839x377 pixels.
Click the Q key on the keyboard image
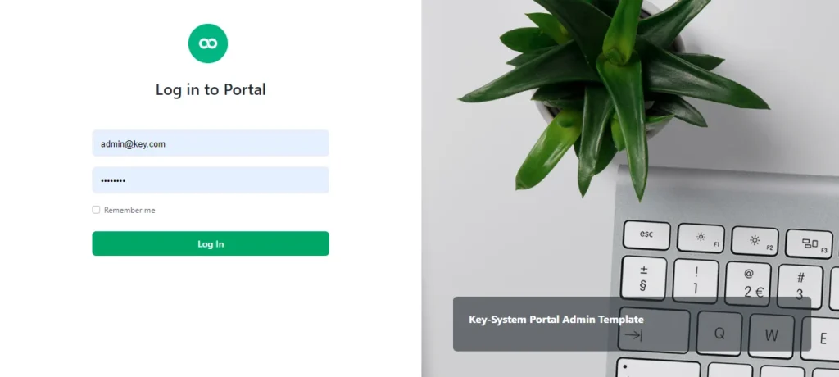(719, 334)
